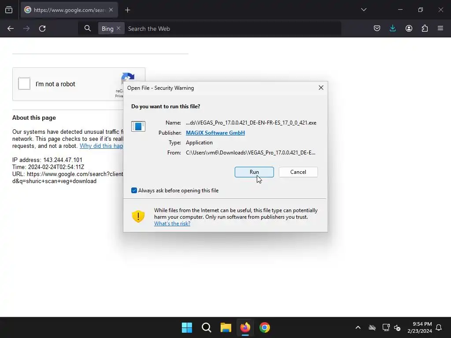The width and height of the screenshot is (451, 338).
Task: Click the IP address 143.244.47.101 text
Action: (x=47, y=160)
